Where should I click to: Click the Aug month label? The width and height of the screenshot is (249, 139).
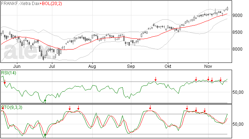[x=92, y=66]
